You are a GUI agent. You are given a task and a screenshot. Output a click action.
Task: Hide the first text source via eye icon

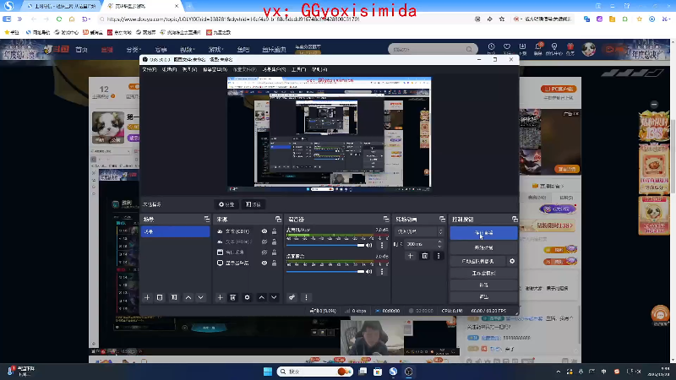tap(264, 231)
